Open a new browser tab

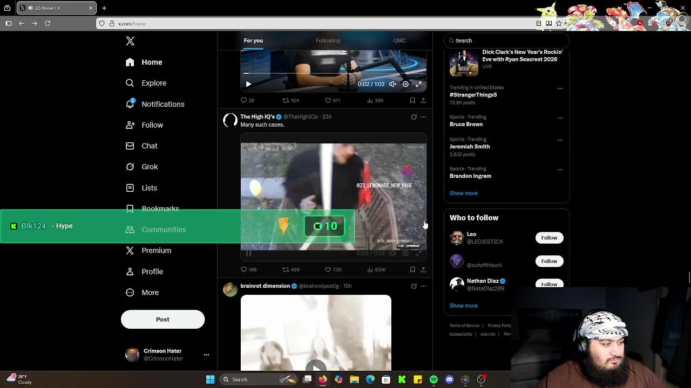[104, 8]
